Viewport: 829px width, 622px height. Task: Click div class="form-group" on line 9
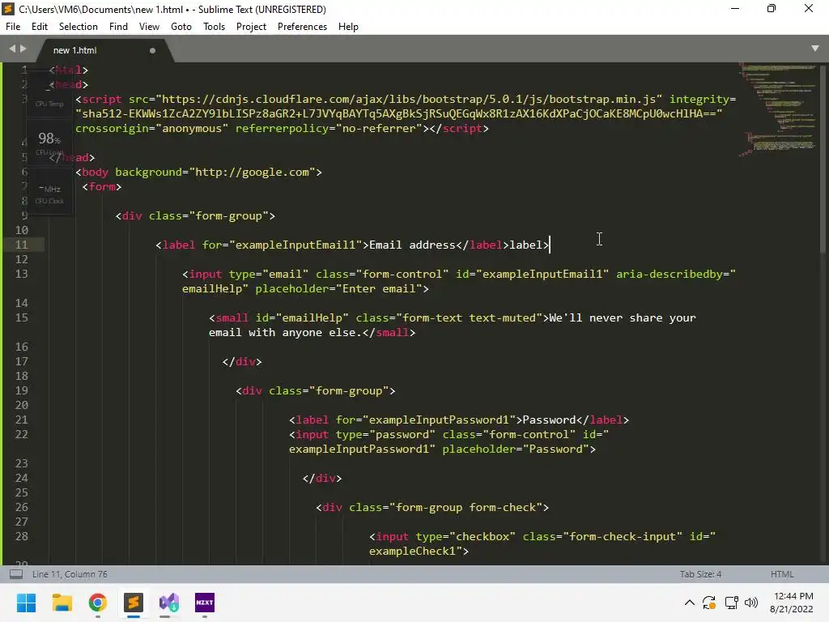pyautogui.click(x=195, y=215)
